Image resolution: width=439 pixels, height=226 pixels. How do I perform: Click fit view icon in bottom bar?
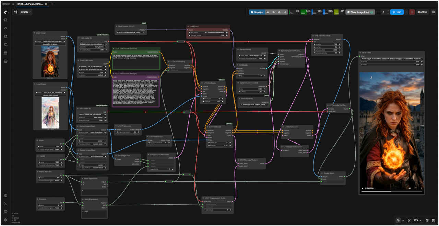[x=409, y=220]
